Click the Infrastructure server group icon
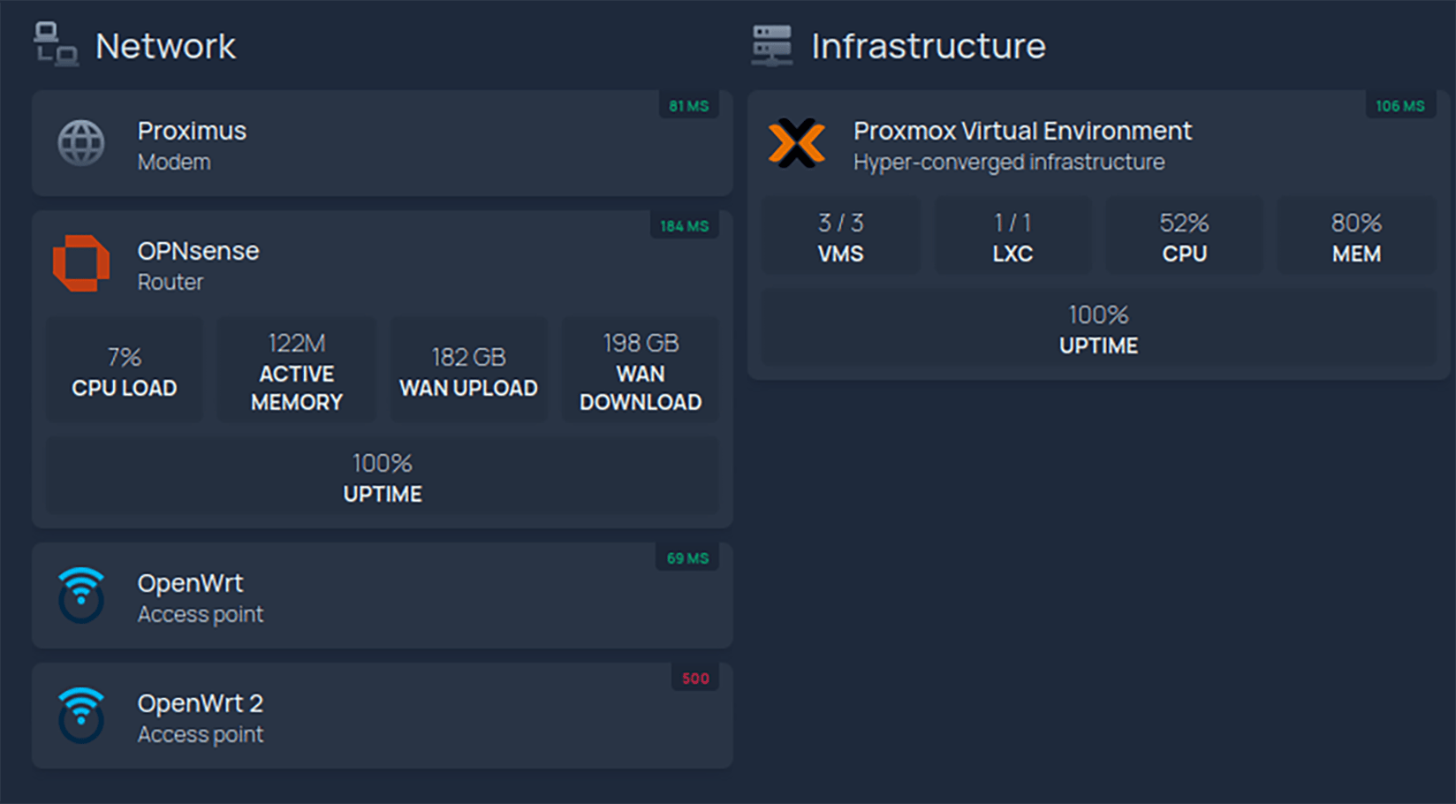Image resolution: width=1456 pixels, height=804 pixels. click(772, 45)
